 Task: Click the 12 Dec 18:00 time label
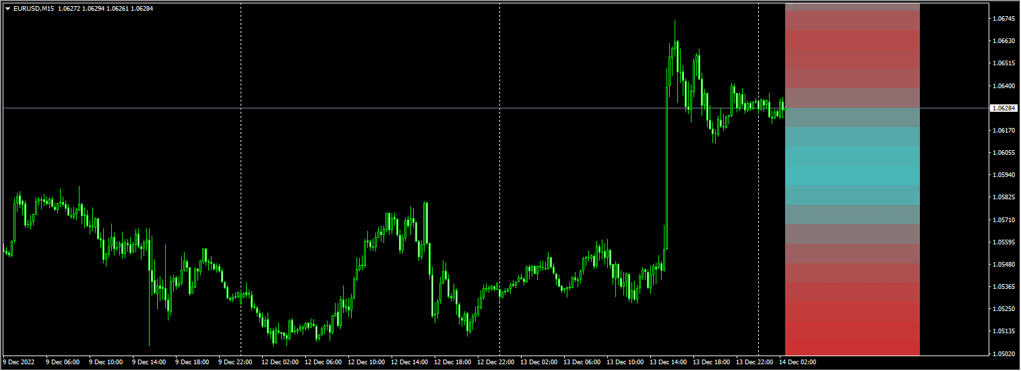tap(452, 362)
